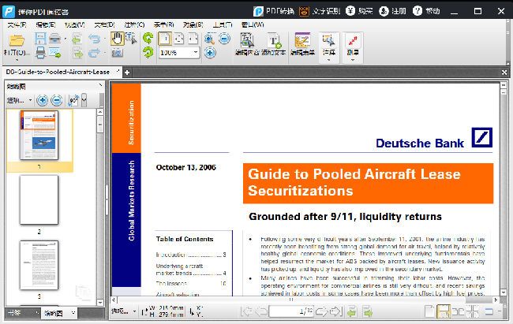This screenshot has width=513, height=324.
Task: Send the document via the email icon
Action: pyautogui.click(x=55, y=52)
